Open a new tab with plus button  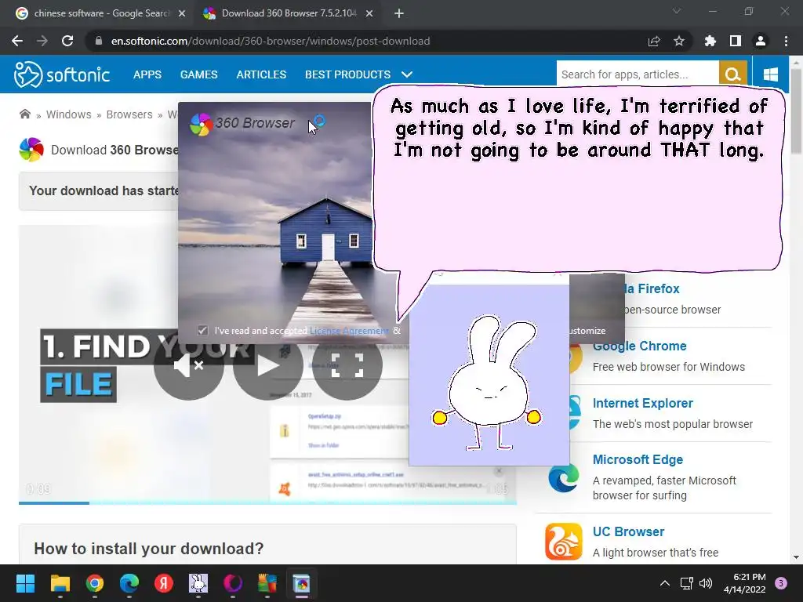[x=399, y=13]
